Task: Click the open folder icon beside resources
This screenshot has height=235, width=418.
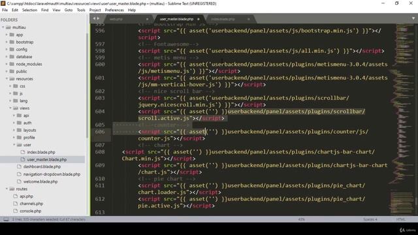Action: pos(12,79)
